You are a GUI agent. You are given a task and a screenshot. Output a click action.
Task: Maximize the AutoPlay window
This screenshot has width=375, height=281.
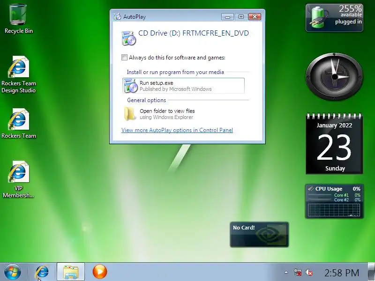click(241, 16)
